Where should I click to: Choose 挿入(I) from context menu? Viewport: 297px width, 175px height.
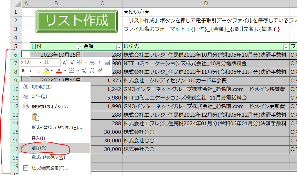tap(55, 138)
